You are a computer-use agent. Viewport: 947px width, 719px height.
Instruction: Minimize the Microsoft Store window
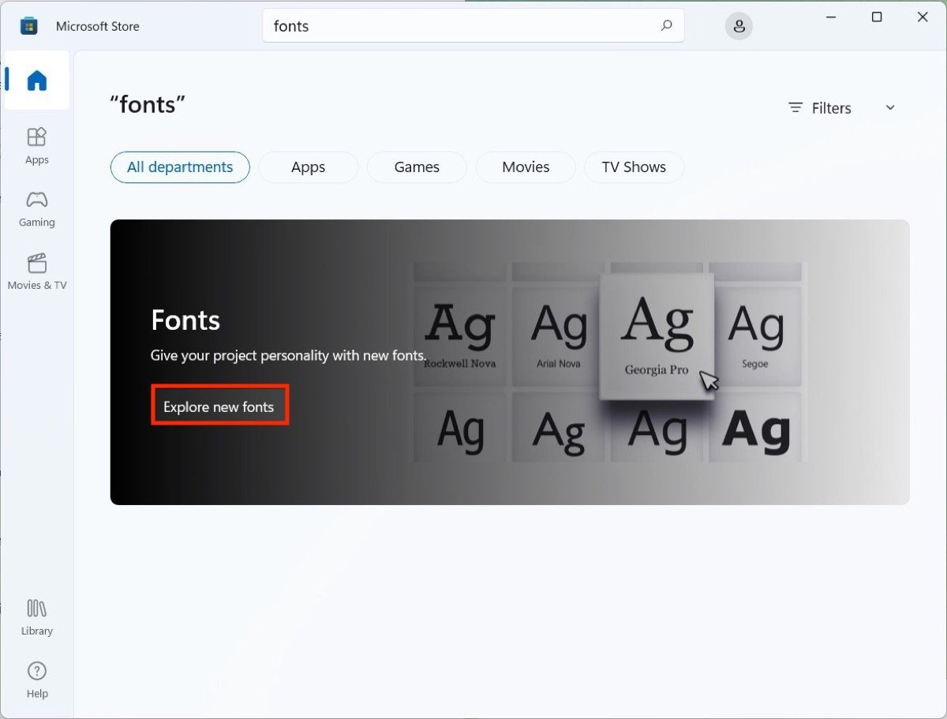click(830, 17)
